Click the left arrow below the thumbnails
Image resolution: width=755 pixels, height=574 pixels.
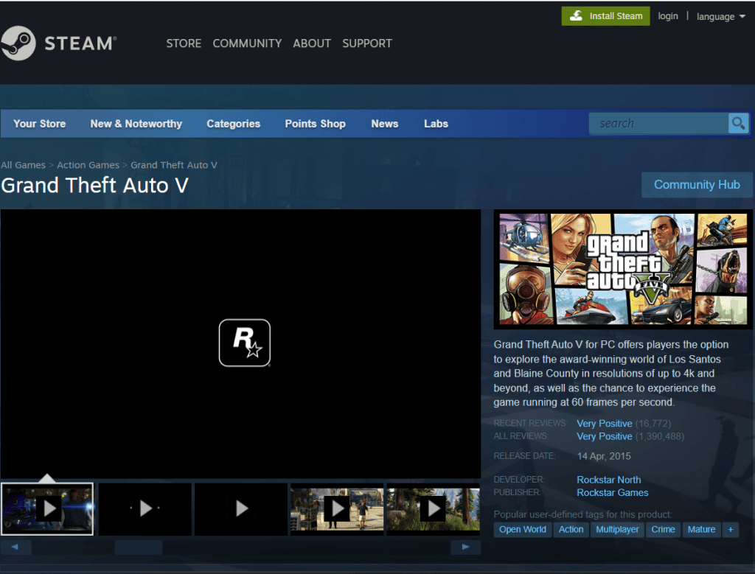[16, 547]
